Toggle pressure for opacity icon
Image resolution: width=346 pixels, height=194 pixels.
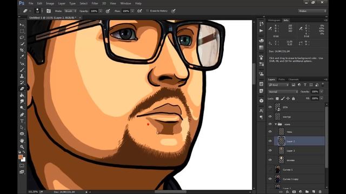tap(108, 11)
